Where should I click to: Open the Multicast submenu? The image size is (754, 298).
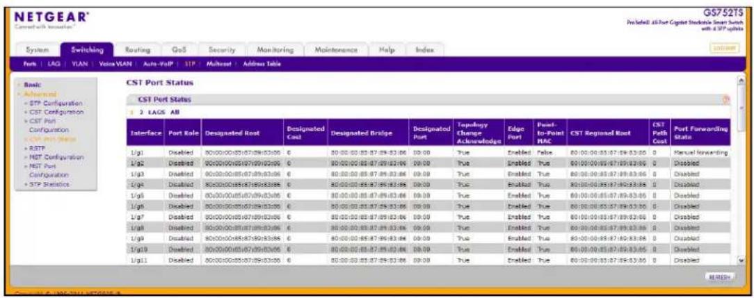point(218,63)
